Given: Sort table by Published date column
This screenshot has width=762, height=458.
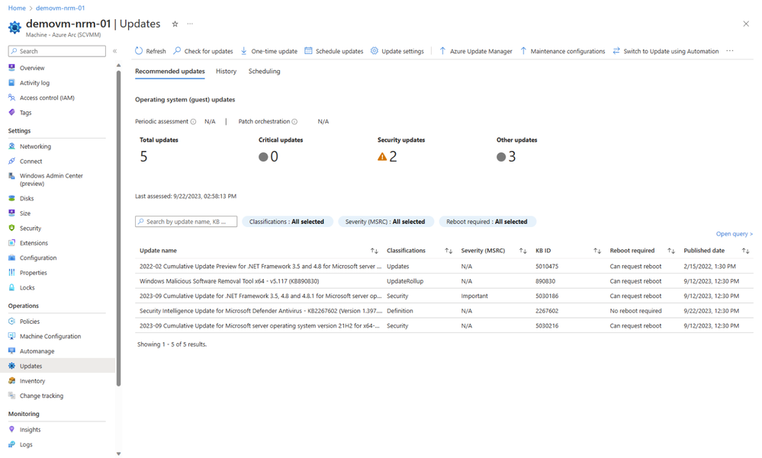Looking at the screenshot, I should pyautogui.click(x=745, y=251).
